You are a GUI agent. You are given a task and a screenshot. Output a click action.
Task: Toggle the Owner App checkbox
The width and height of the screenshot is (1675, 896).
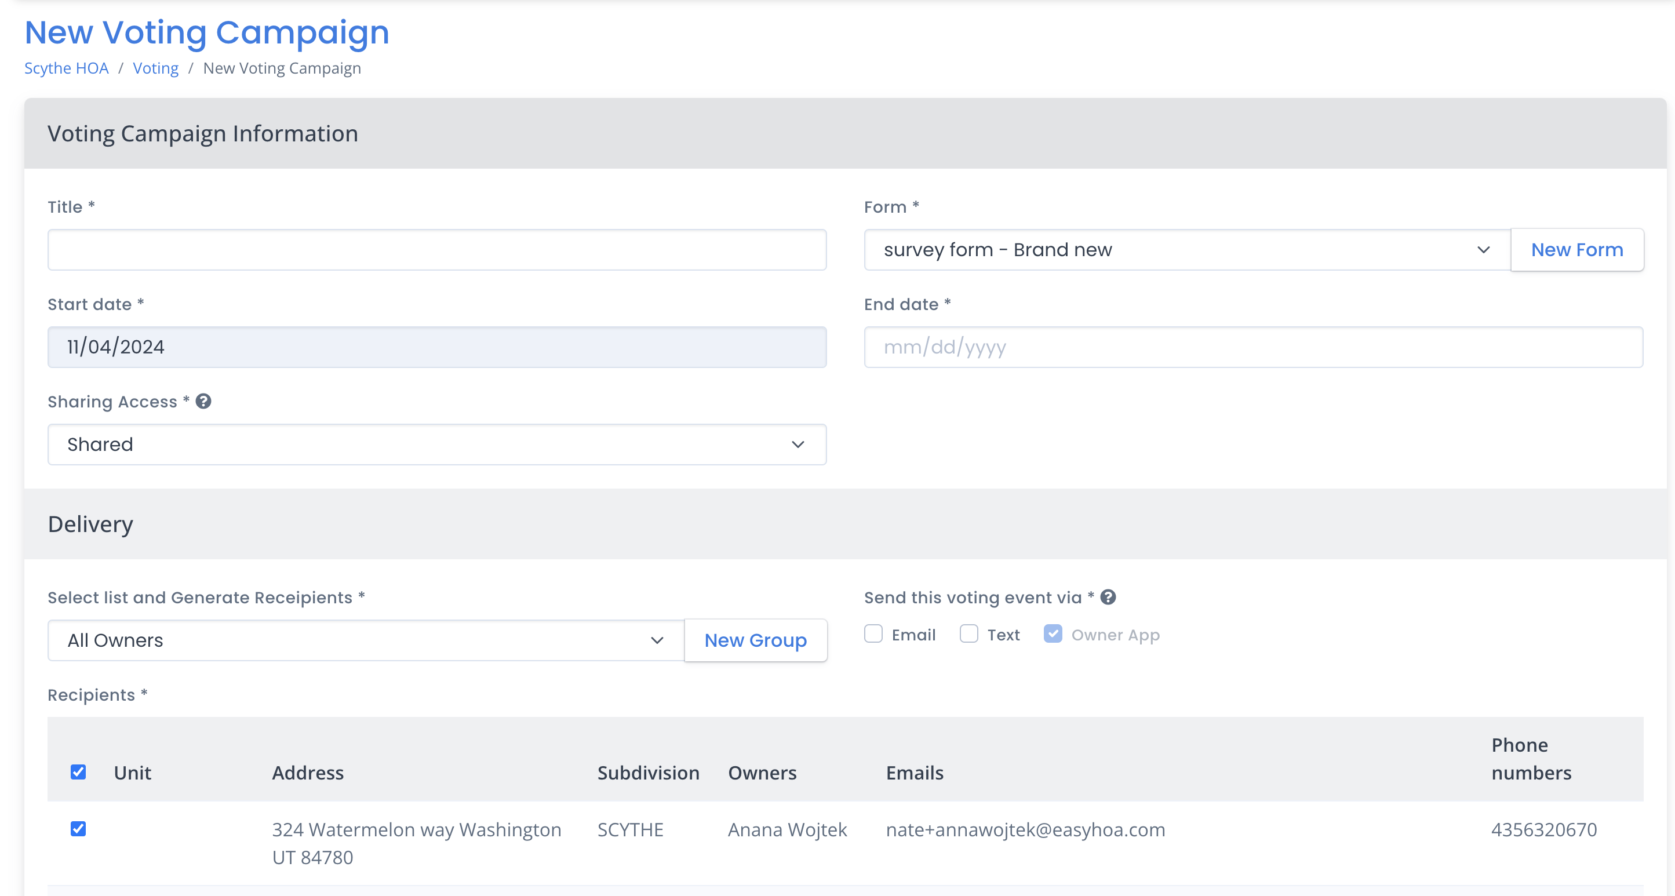point(1053,633)
